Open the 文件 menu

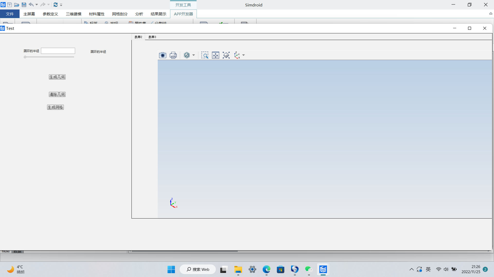point(10,14)
